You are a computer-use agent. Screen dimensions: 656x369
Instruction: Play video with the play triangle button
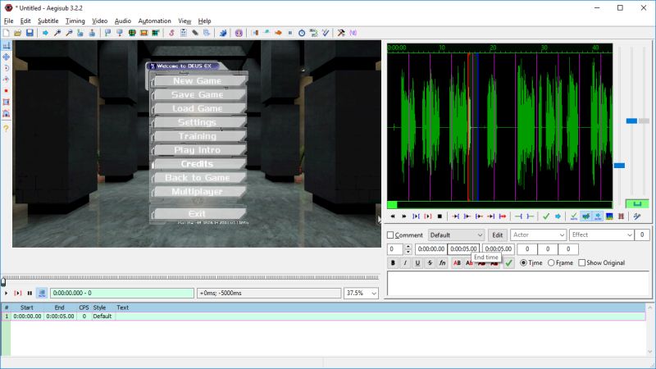click(x=7, y=293)
